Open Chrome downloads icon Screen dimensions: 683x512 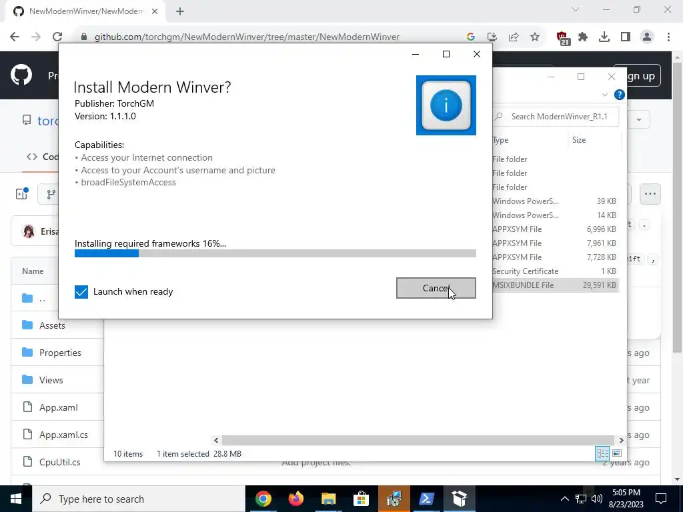point(604,37)
